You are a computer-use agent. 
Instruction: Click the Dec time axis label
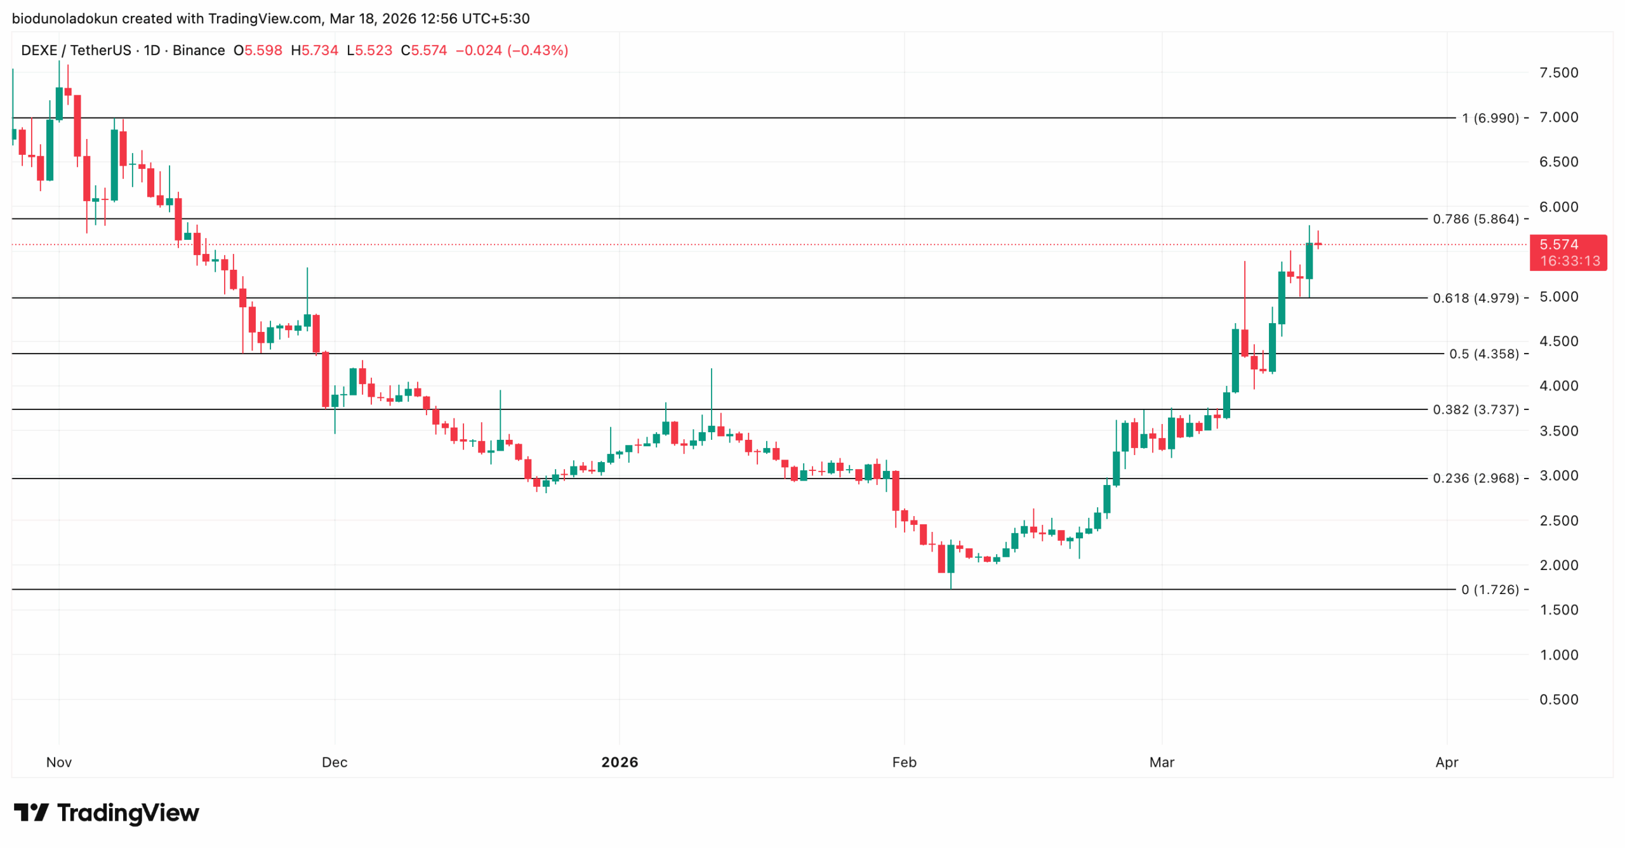[335, 762]
